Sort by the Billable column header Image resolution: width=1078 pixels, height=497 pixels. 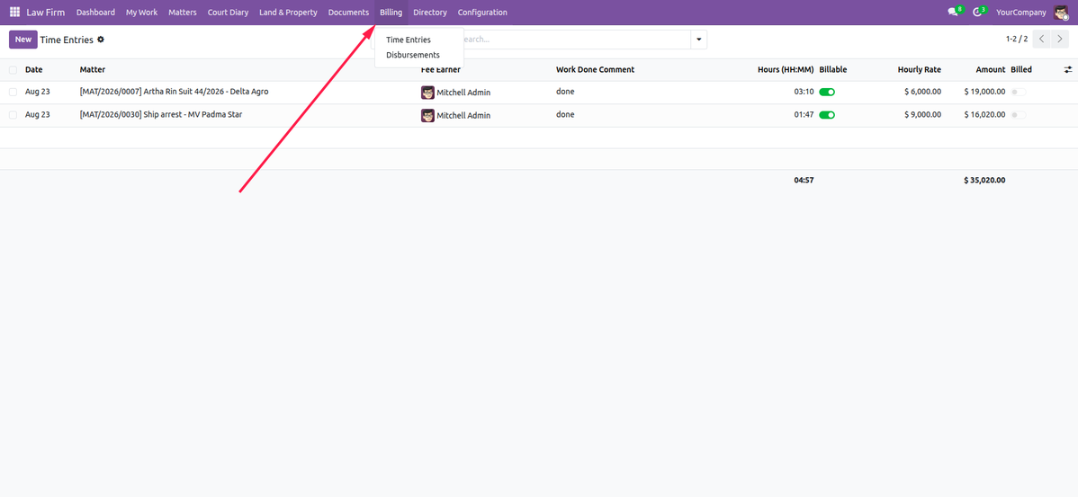833,70
